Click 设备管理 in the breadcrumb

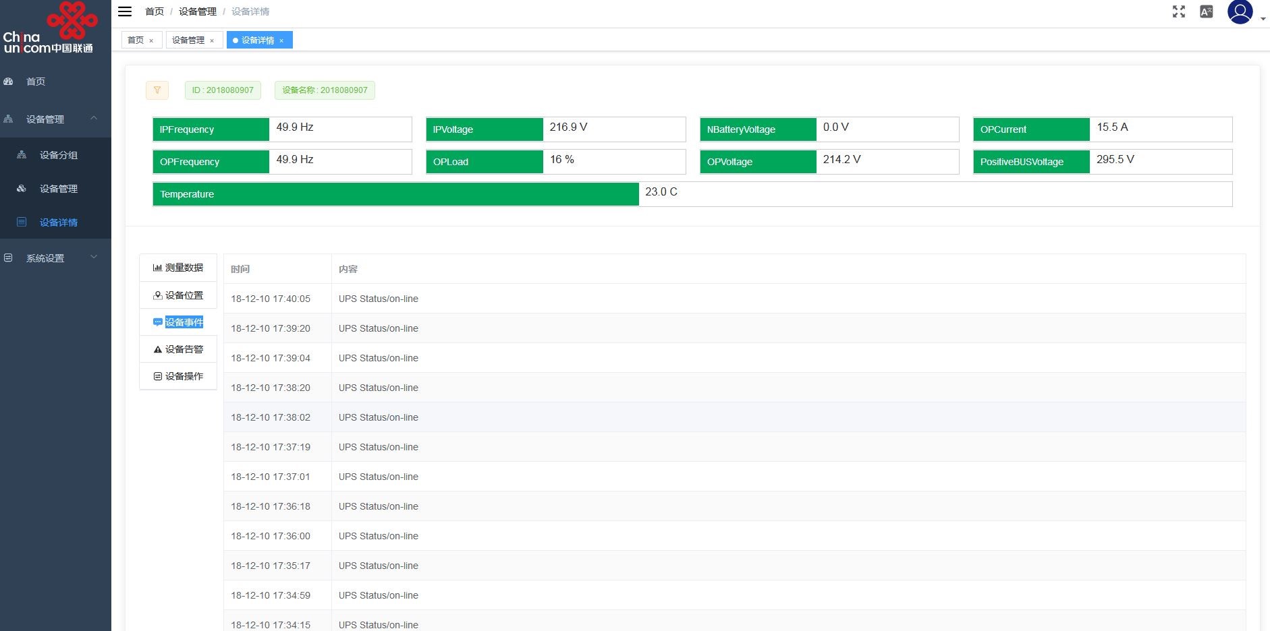197,11
